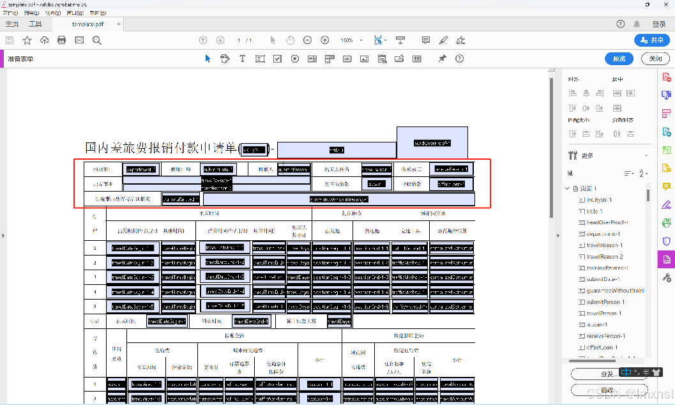675x405 pixels.
Task: Open the 文件 menu
Action: (10, 13)
